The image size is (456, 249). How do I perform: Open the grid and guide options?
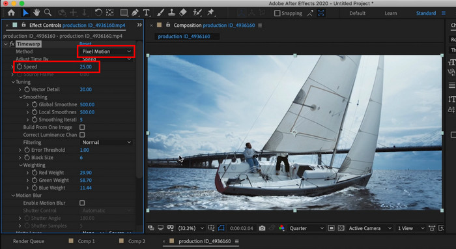(212, 228)
